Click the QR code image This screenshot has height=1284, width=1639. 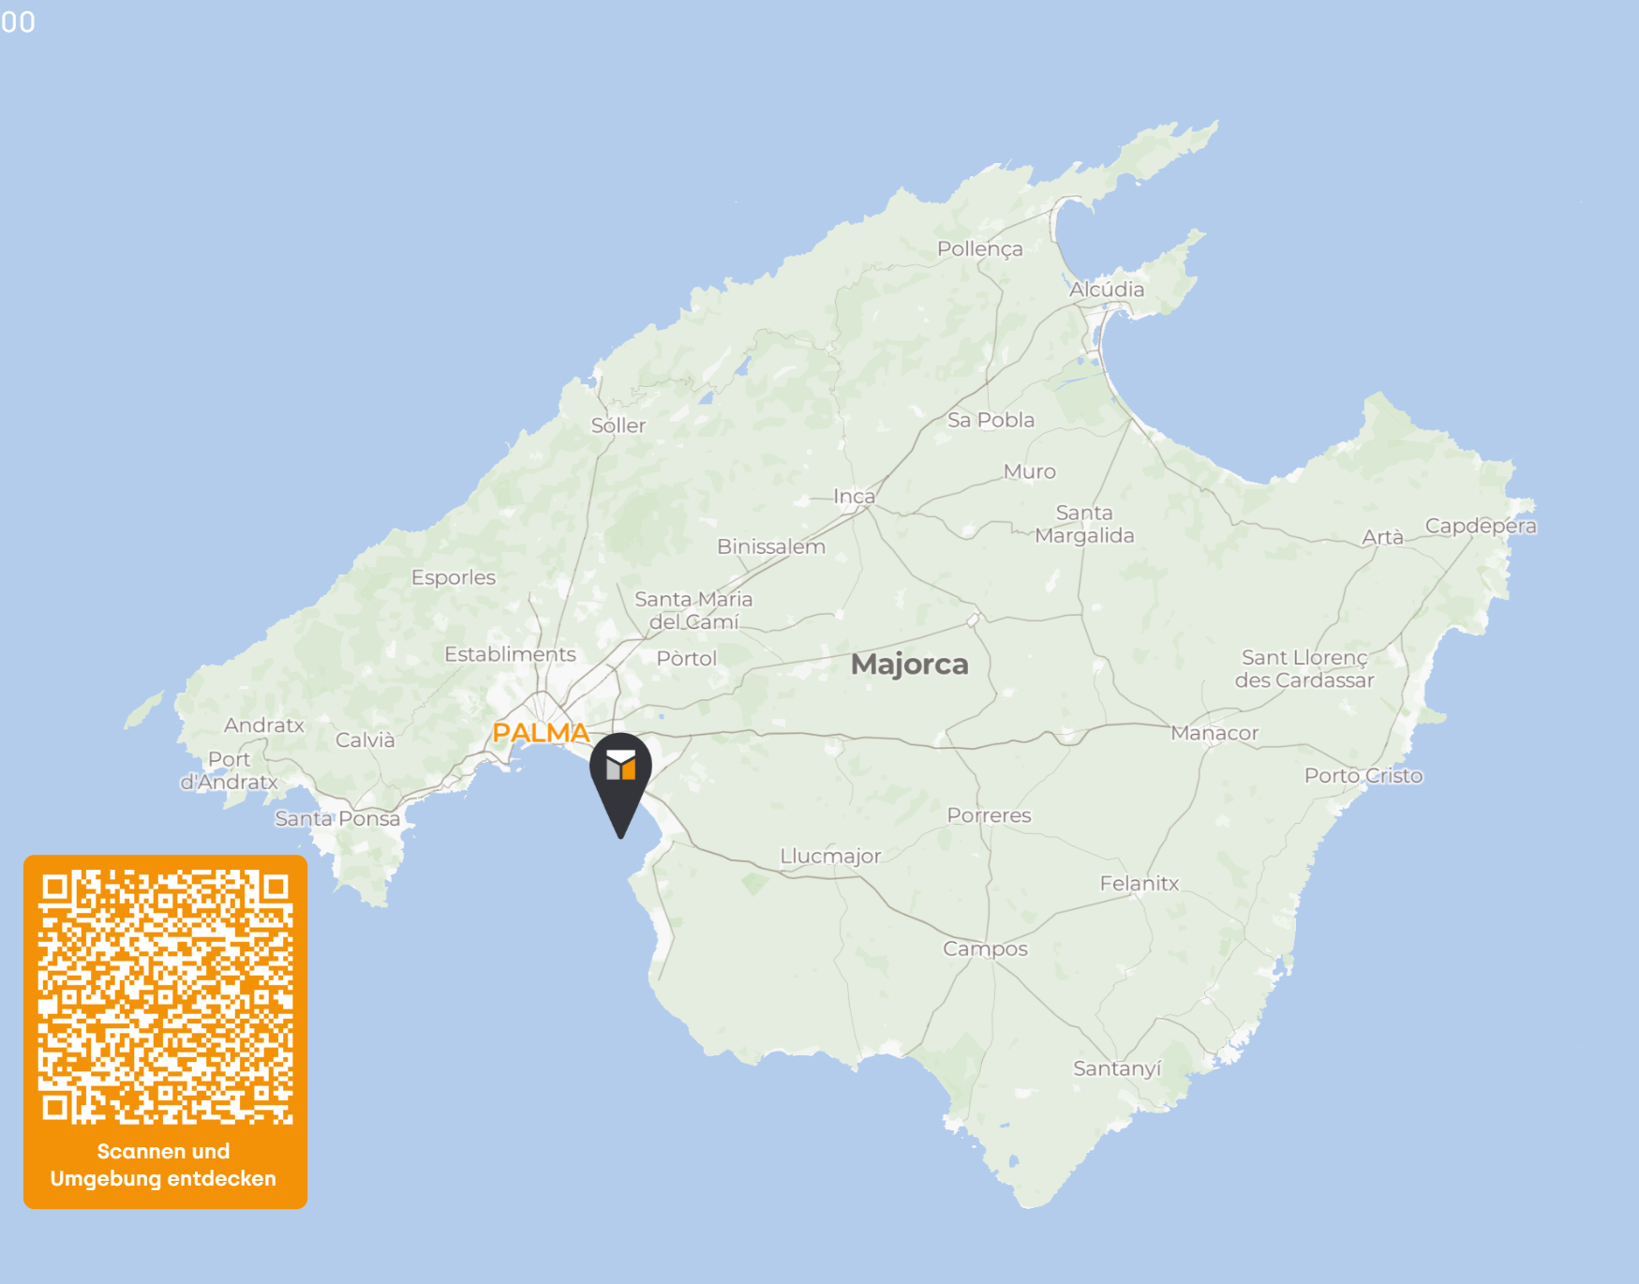(165, 996)
